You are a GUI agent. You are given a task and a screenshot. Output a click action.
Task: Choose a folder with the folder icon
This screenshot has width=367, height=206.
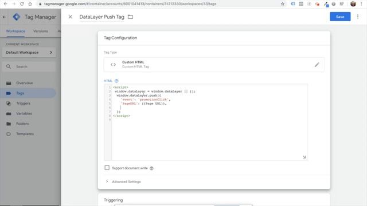(130, 17)
